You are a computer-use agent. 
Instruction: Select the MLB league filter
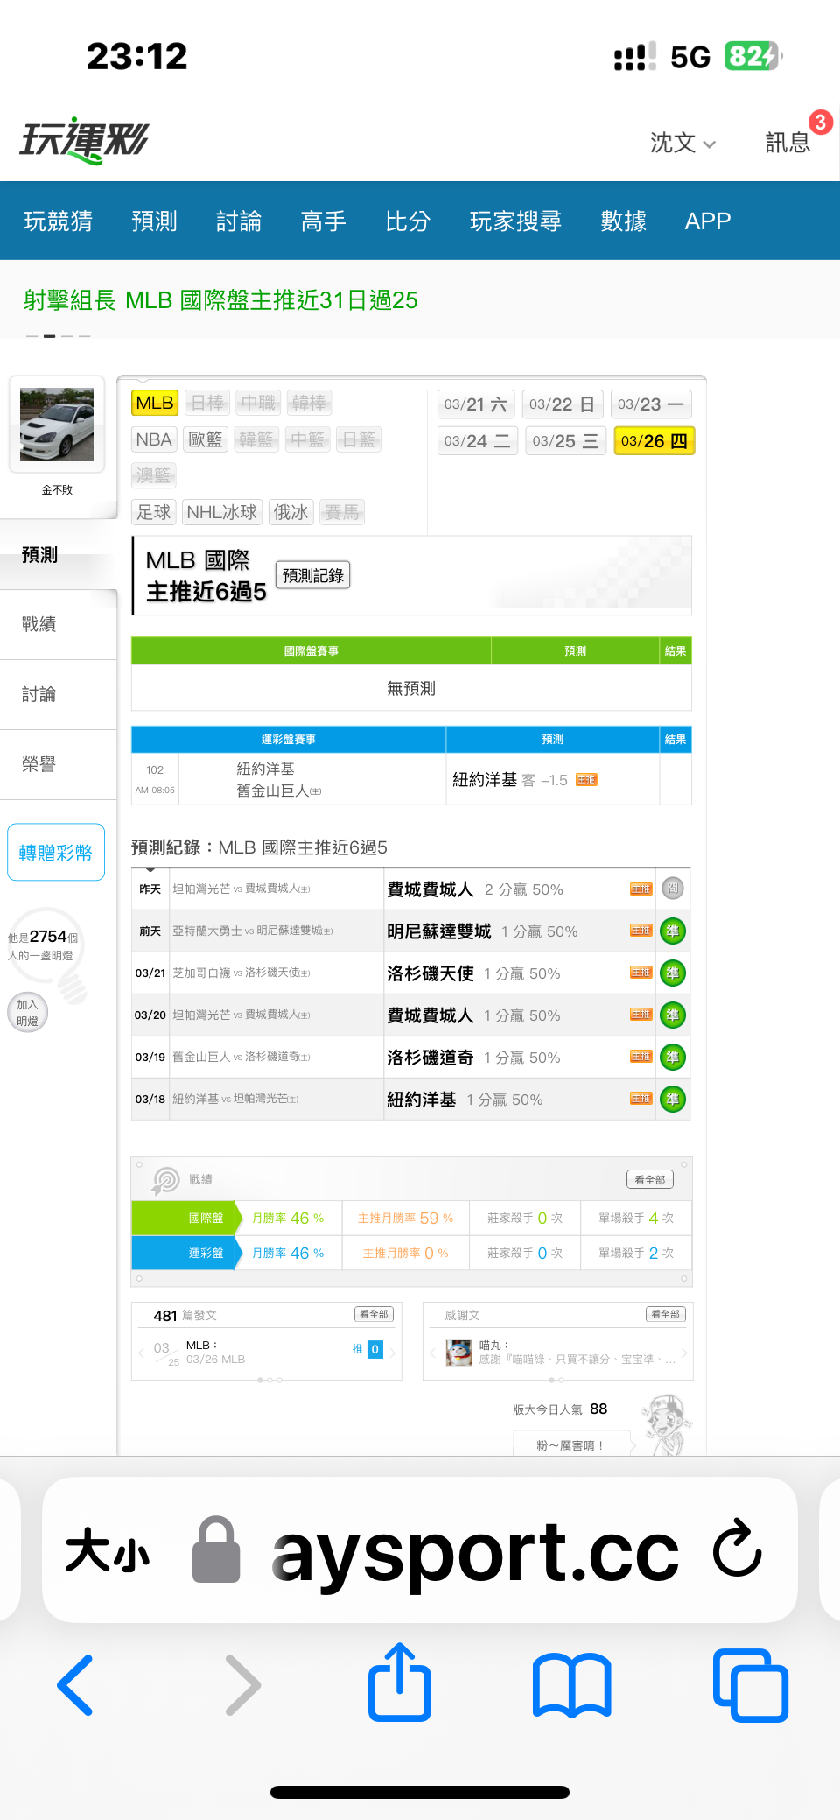[x=154, y=403]
